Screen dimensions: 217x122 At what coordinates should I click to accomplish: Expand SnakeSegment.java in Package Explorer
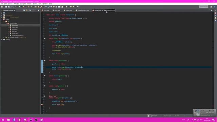(8, 35)
